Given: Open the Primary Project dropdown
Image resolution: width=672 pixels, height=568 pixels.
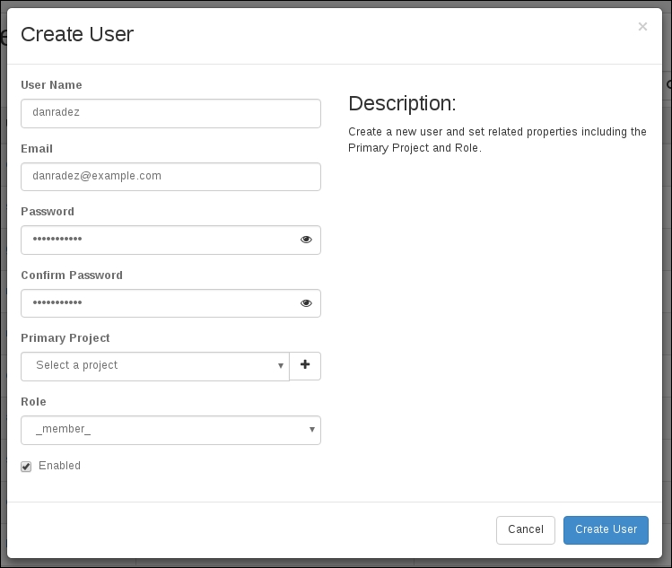Looking at the screenshot, I should [155, 366].
